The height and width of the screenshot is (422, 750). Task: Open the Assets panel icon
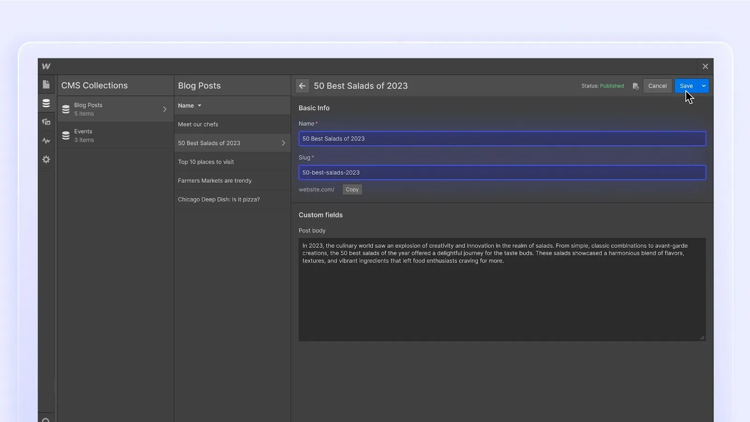coord(45,122)
